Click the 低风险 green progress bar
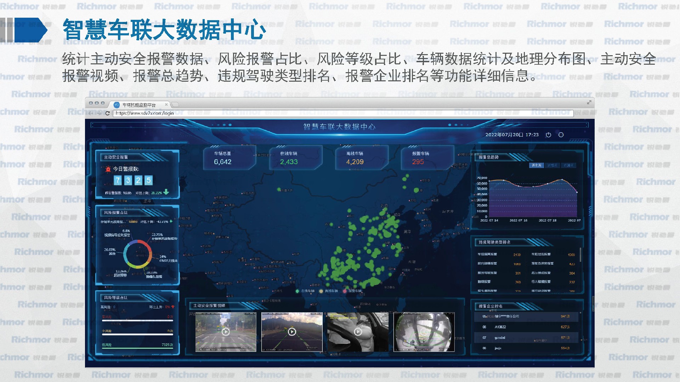Screen dimensions: 680x382 137,348
